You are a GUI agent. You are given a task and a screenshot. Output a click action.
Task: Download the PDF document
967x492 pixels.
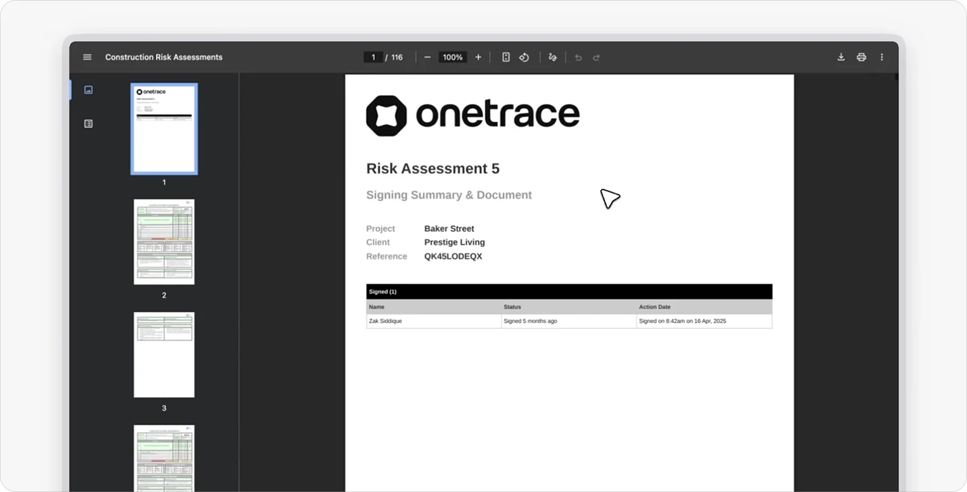[841, 57]
